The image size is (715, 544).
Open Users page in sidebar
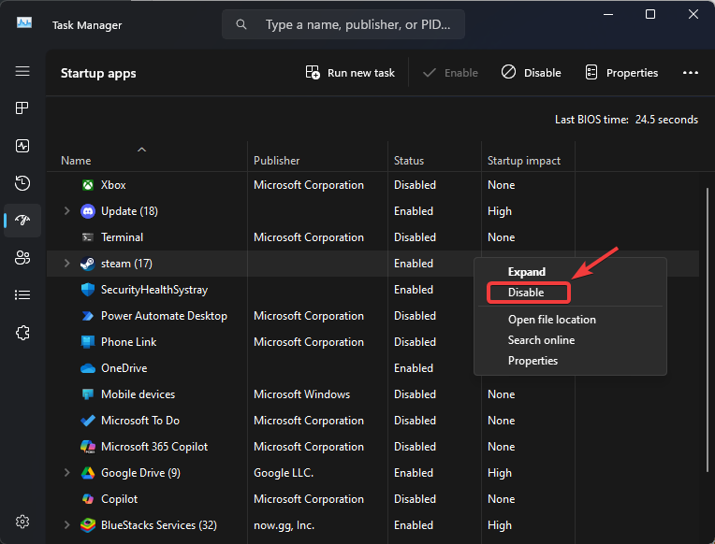(22, 258)
